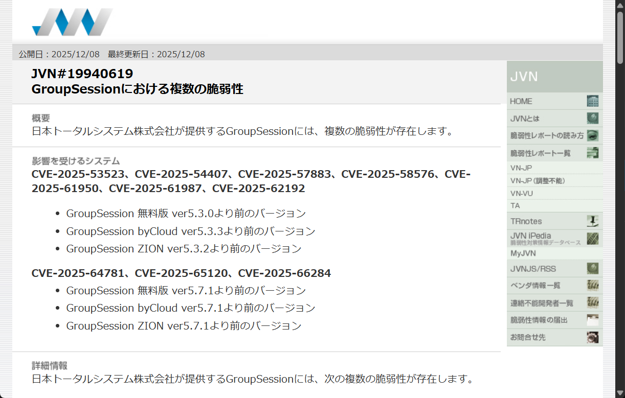Viewport: 625px width, 398px height.
Task: Open the JVN iPedia menu item
Action: [554, 239]
